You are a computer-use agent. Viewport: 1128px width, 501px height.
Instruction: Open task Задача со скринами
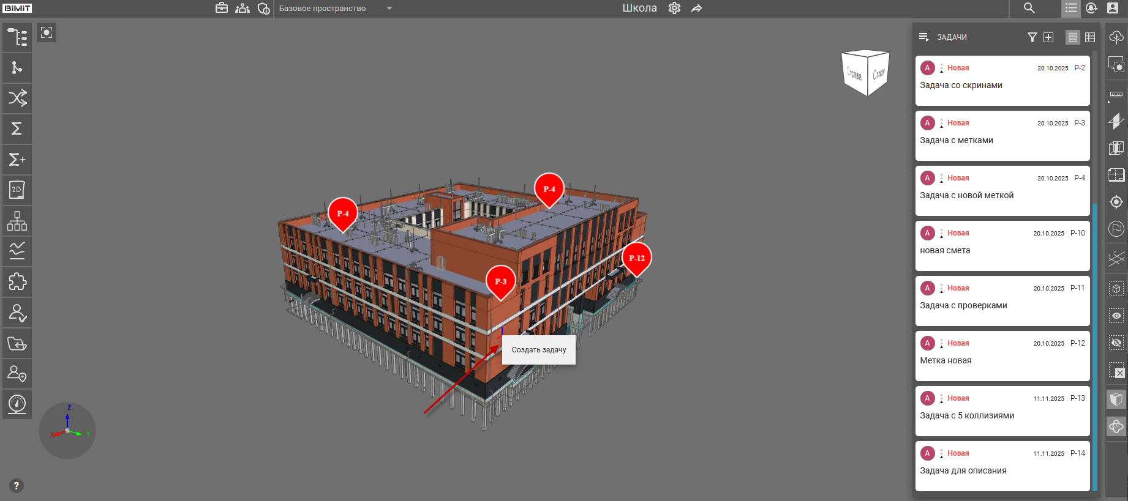coord(1002,81)
